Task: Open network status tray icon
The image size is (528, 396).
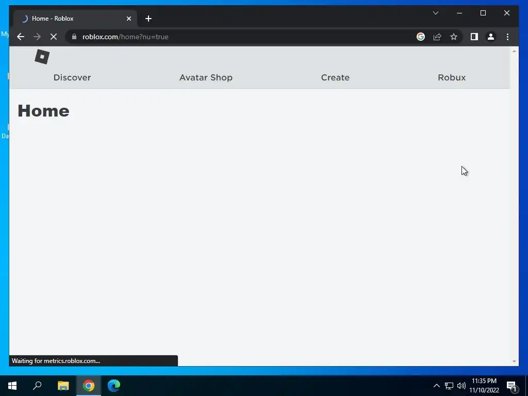Action: (449, 386)
